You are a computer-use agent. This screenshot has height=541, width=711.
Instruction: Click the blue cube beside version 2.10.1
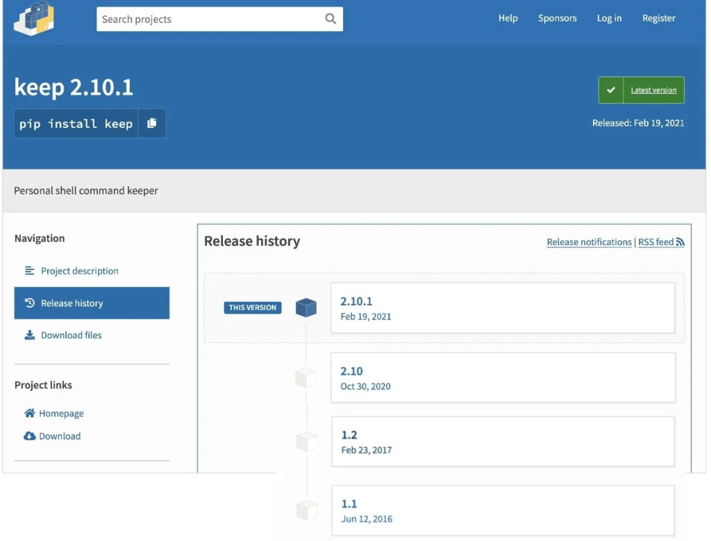306,308
